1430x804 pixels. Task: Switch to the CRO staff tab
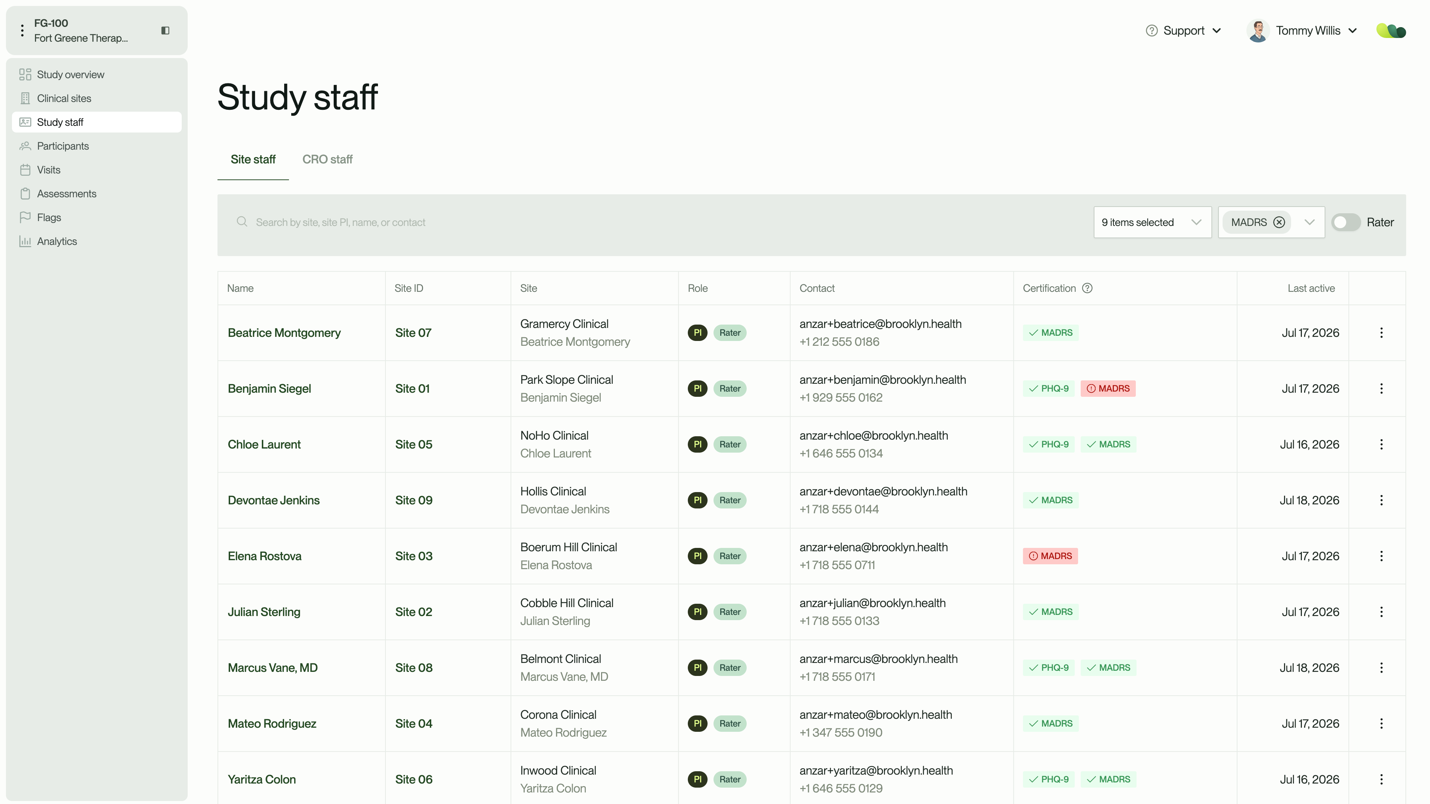[327, 159]
